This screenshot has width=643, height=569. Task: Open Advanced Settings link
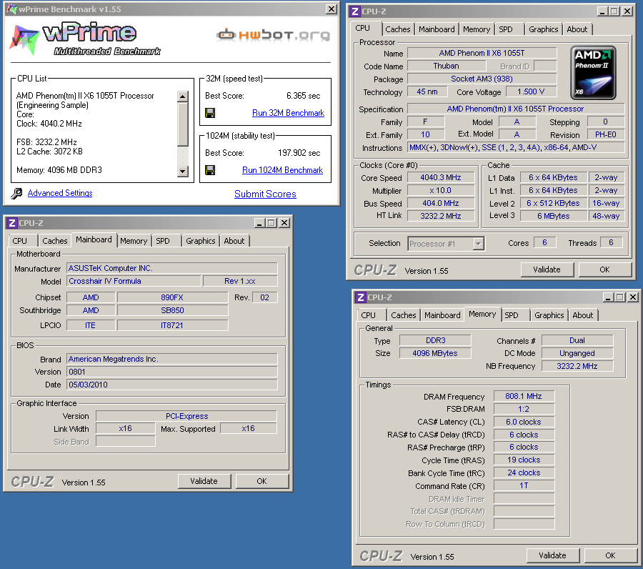click(60, 193)
